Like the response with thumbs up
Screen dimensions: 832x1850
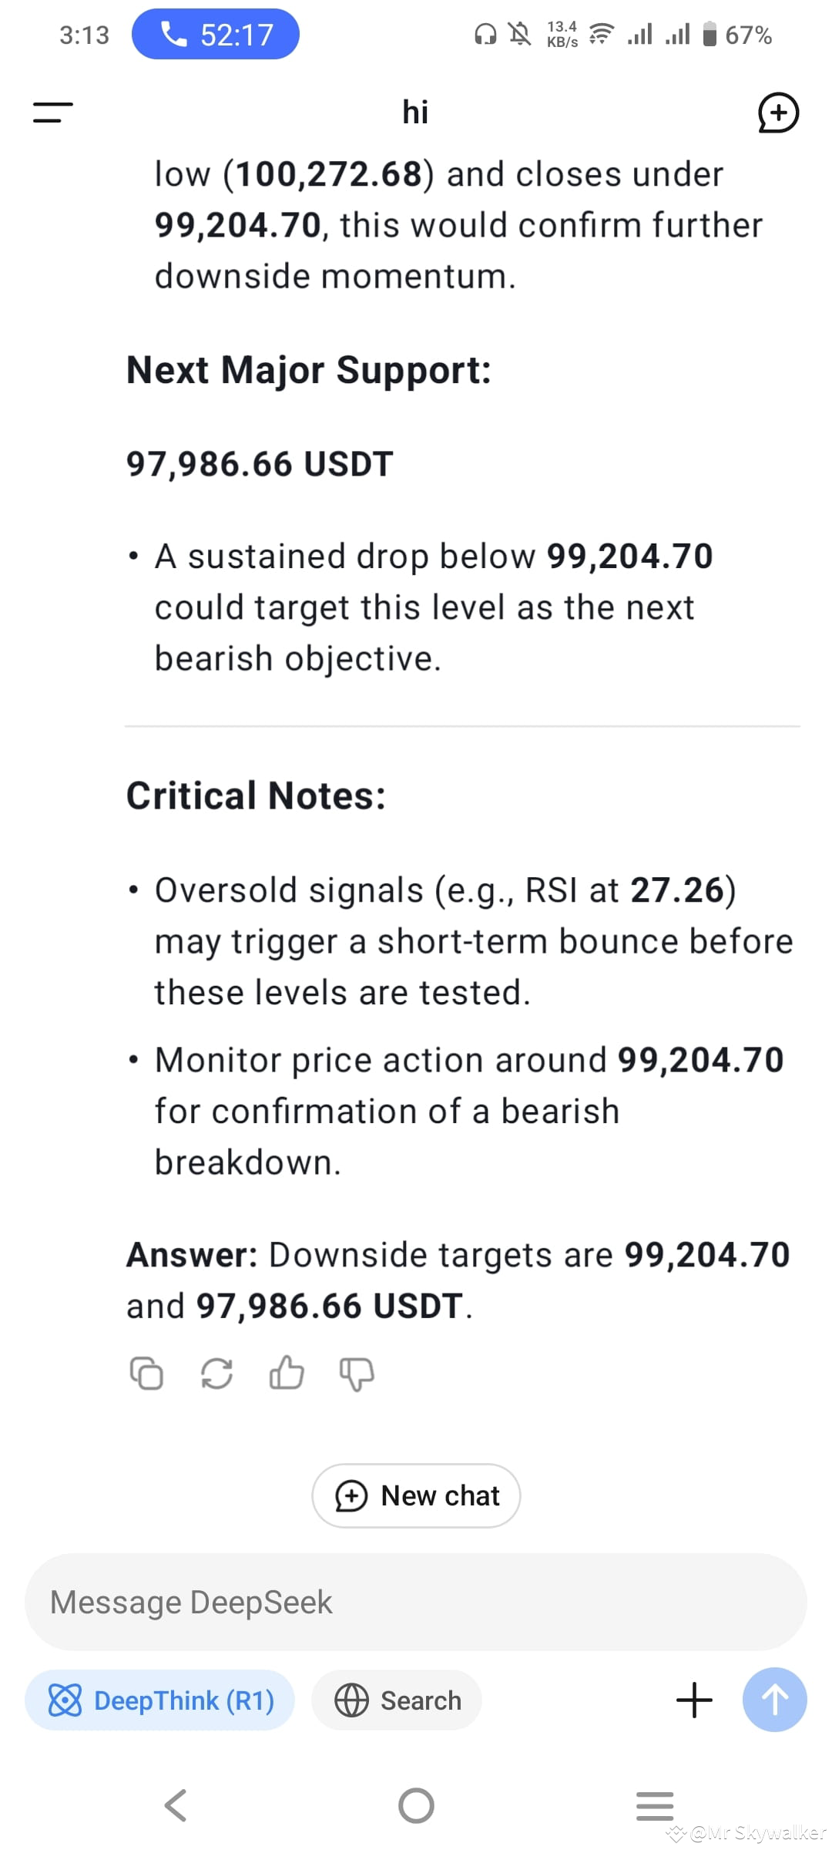tap(287, 1372)
